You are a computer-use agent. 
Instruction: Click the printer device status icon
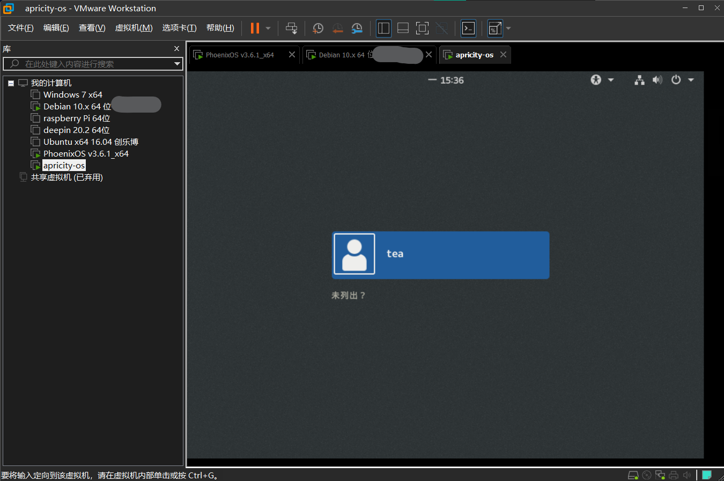tap(674, 475)
